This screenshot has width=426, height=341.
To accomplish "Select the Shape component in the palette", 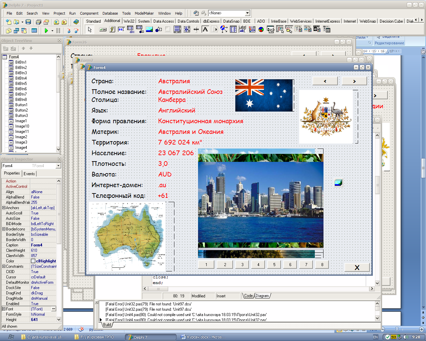I will tap(159, 29).
